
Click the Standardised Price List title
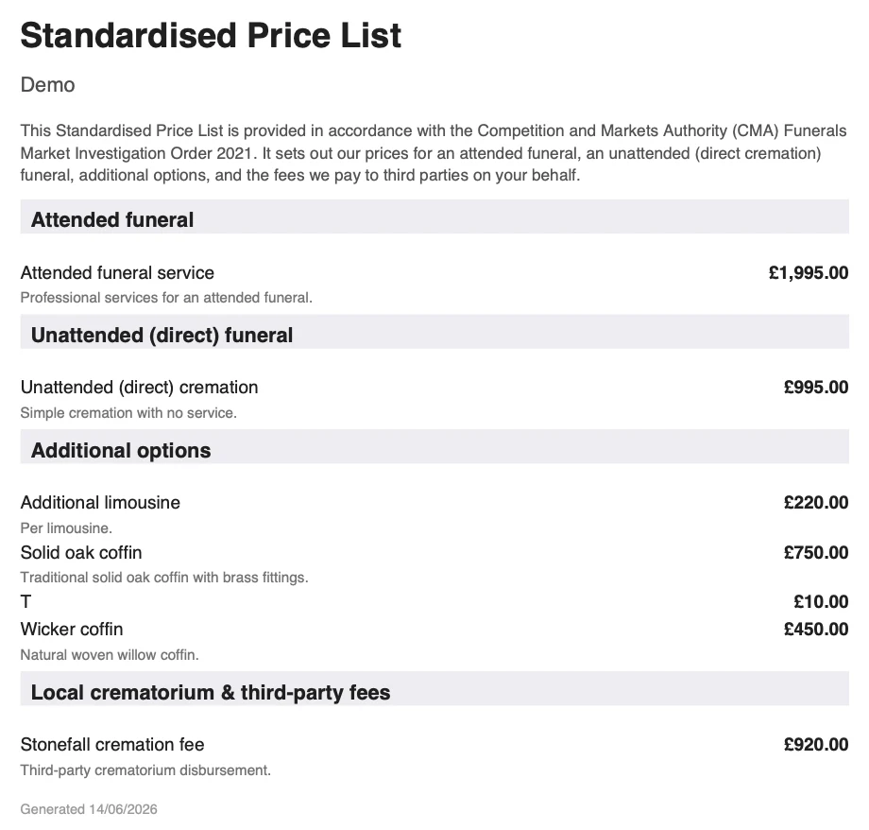[x=211, y=36]
